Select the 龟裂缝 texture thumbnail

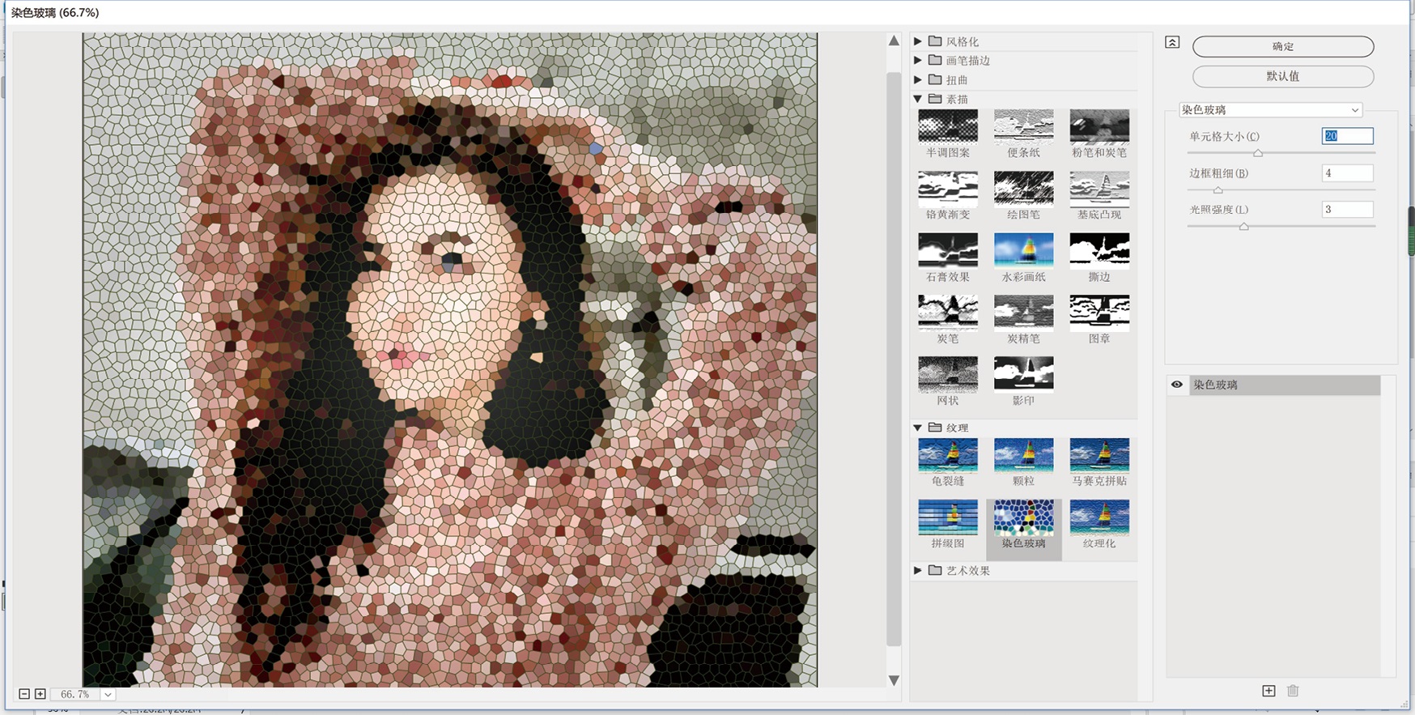[948, 454]
